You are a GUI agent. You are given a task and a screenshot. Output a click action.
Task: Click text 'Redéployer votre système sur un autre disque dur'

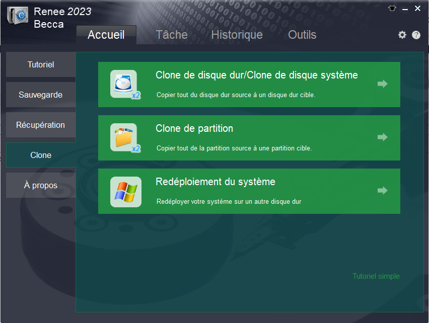click(229, 201)
